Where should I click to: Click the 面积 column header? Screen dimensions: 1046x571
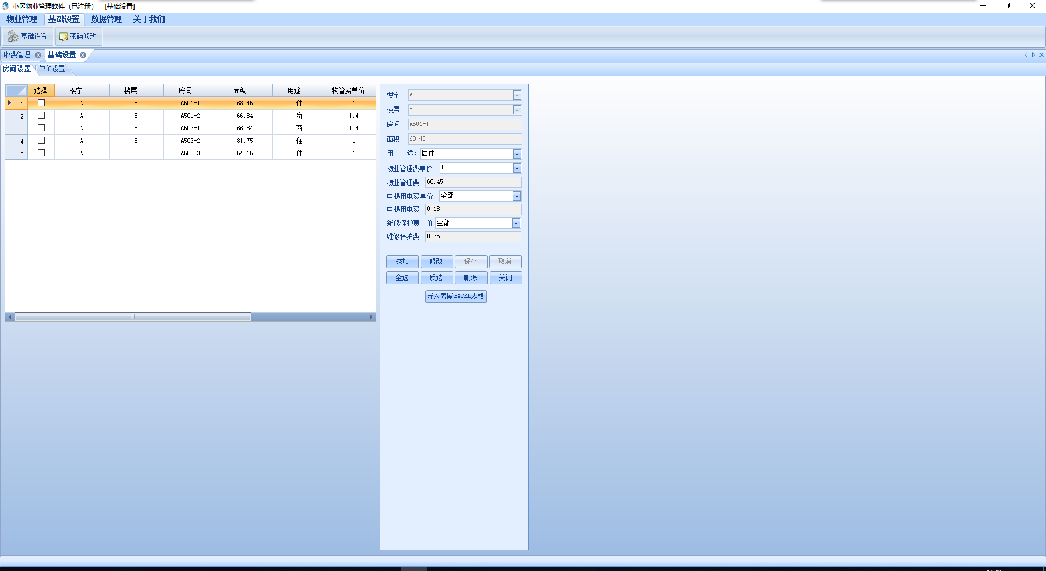click(x=240, y=91)
